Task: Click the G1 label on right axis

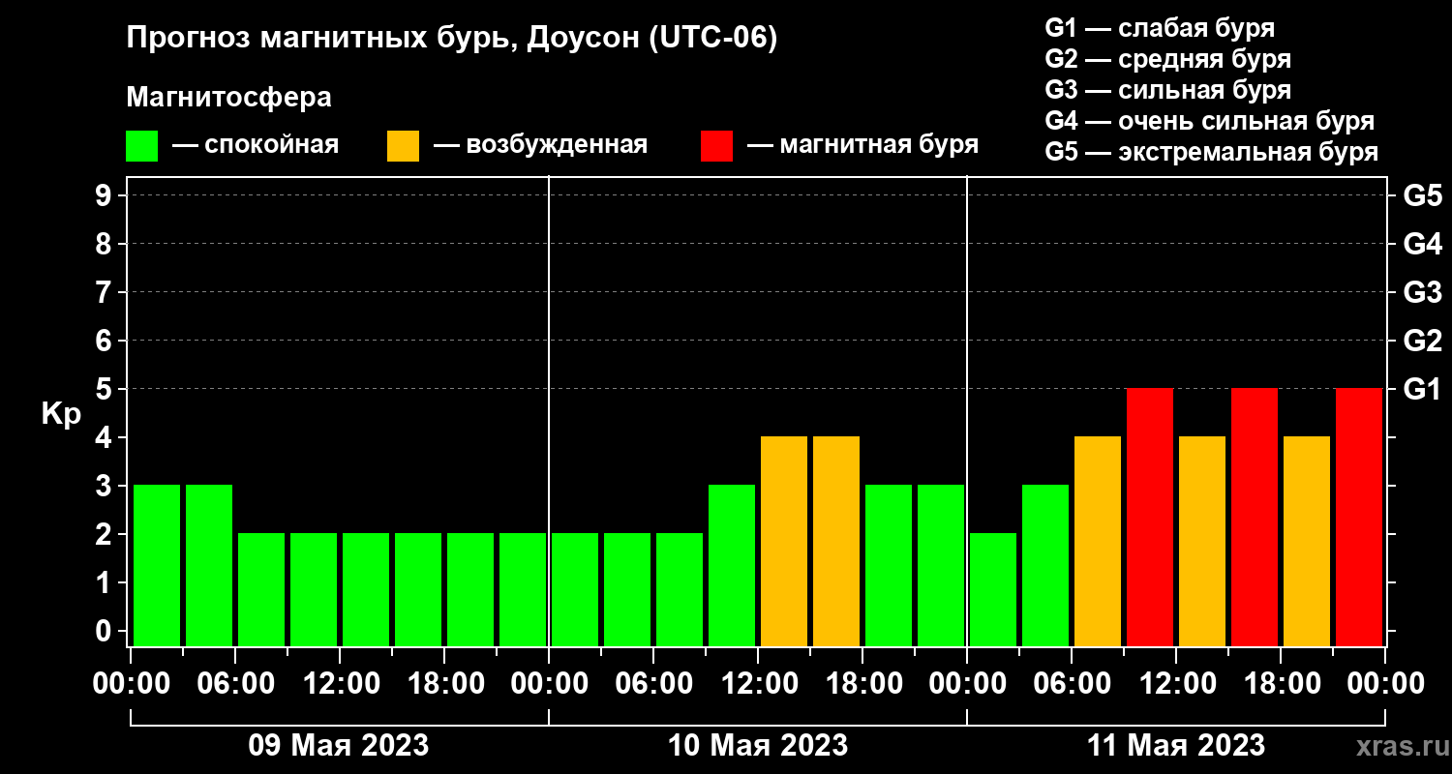Action: (x=1422, y=389)
